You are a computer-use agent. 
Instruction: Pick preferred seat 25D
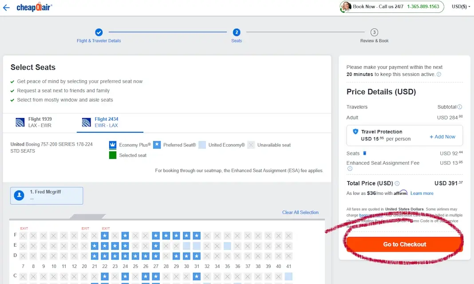click(135, 256)
